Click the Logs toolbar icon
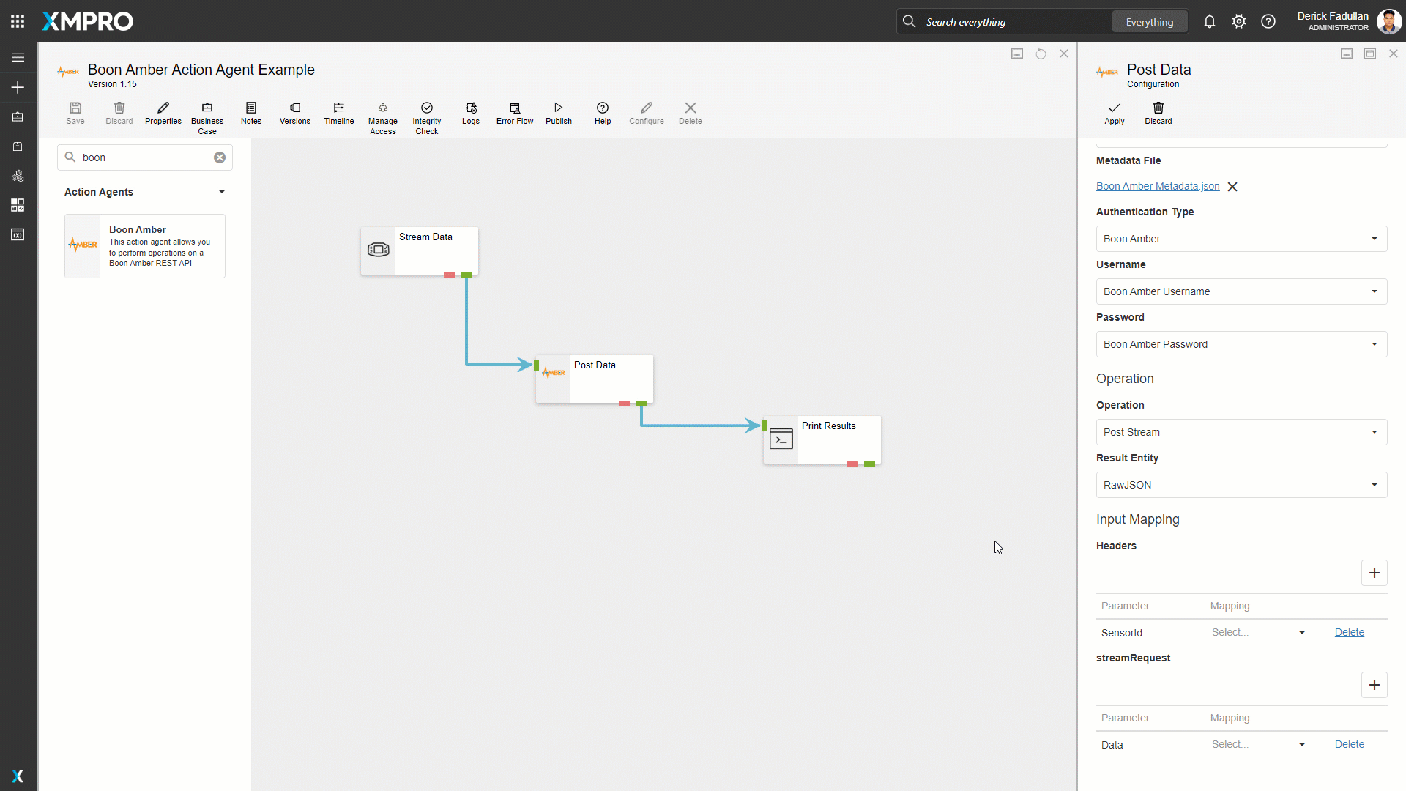This screenshot has height=791, width=1406. pos(470,113)
